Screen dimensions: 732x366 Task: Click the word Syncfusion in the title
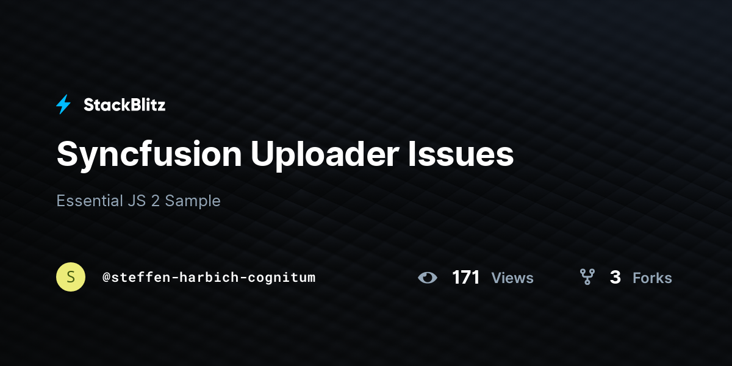149,155
